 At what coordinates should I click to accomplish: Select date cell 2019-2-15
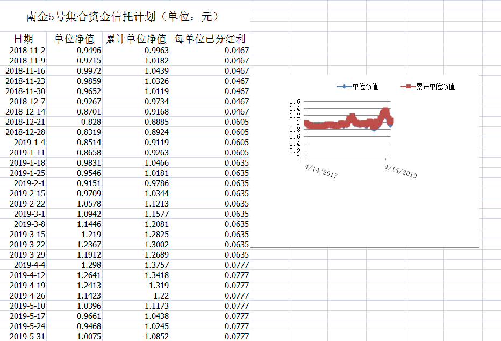(x=23, y=193)
